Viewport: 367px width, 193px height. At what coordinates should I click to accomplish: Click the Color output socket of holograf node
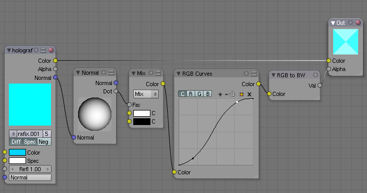click(55, 61)
